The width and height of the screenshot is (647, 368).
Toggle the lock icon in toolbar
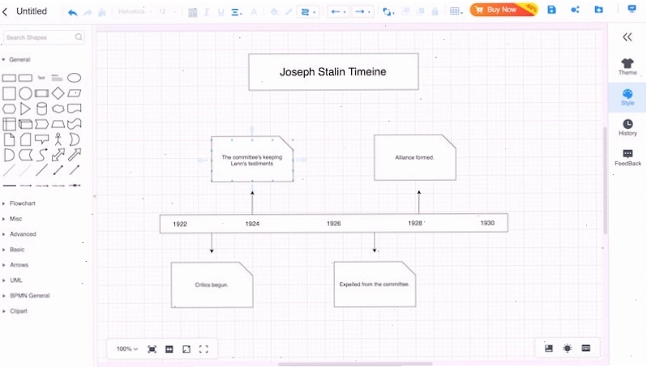(x=435, y=11)
